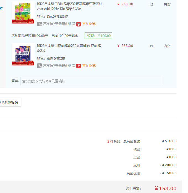Click 京东物流 label under Diet酵素 item
Screen dimensions: 188x193
pyautogui.click(x=89, y=24)
